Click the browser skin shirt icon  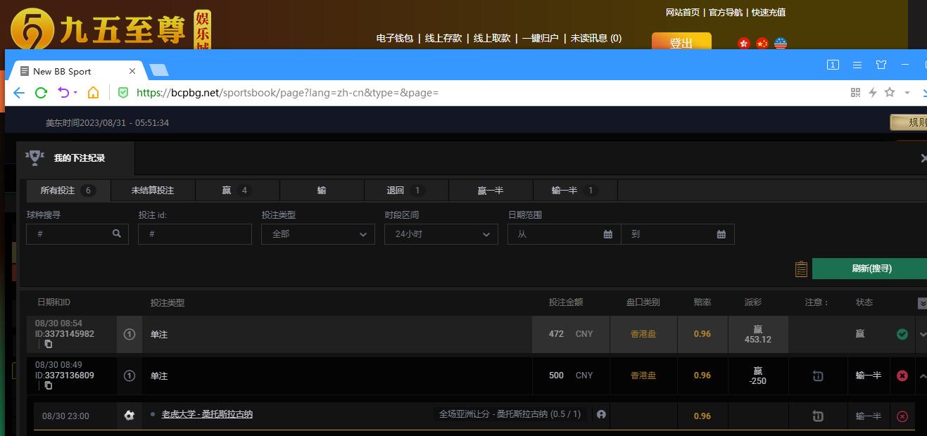pos(881,65)
